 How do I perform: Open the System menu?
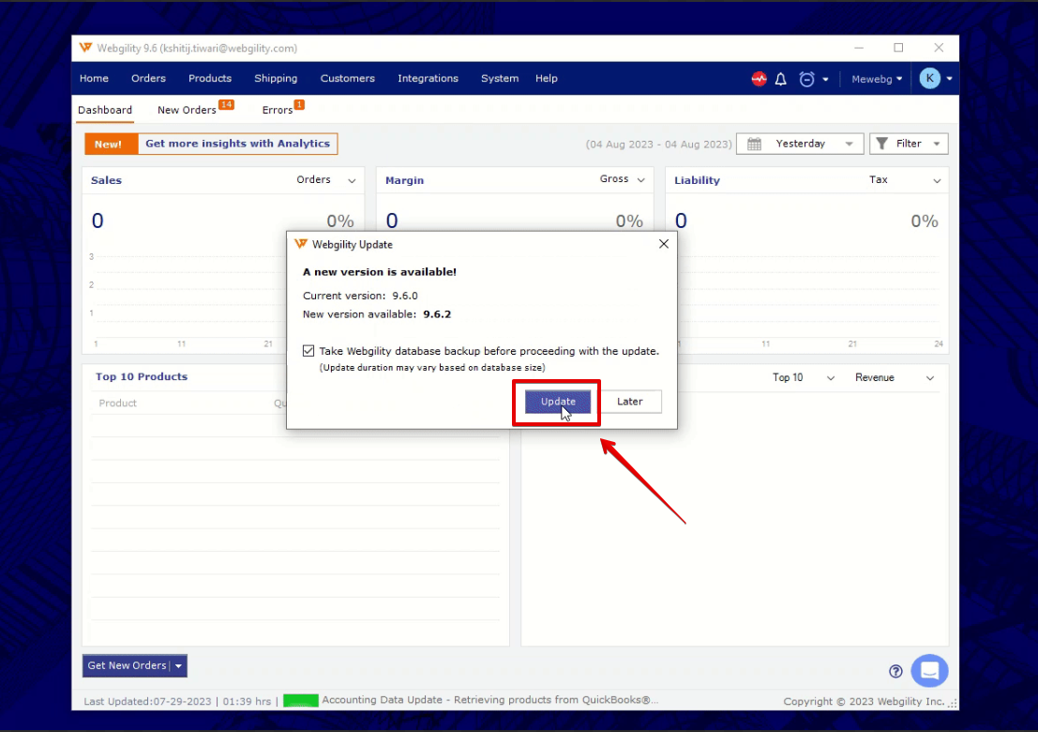[500, 78]
